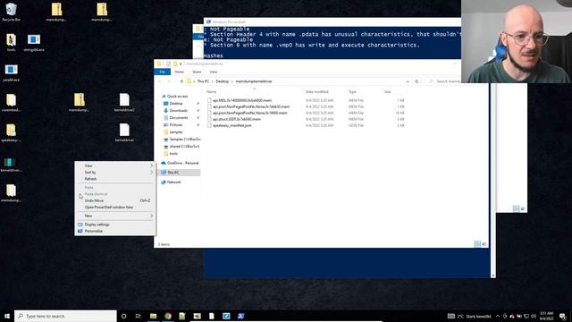Open Desktop in Quick access list
This screenshot has width=572, height=322.
tap(176, 104)
